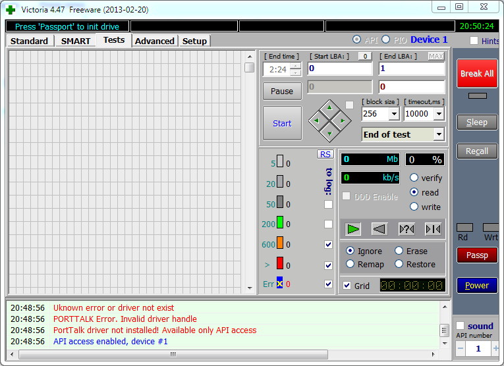Select the write test mode
The width and height of the screenshot is (504, 366).
pyautogui.click(x=414, y=207)
